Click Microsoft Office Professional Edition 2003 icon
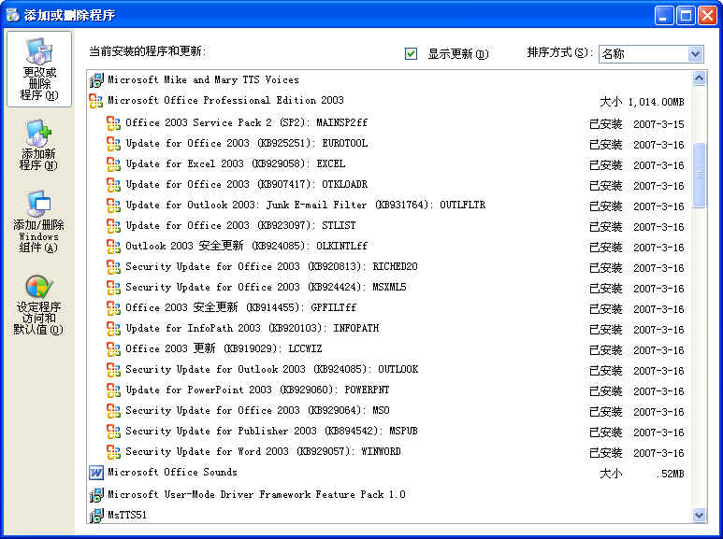This screenshot has width=723, height=539. 96,101
